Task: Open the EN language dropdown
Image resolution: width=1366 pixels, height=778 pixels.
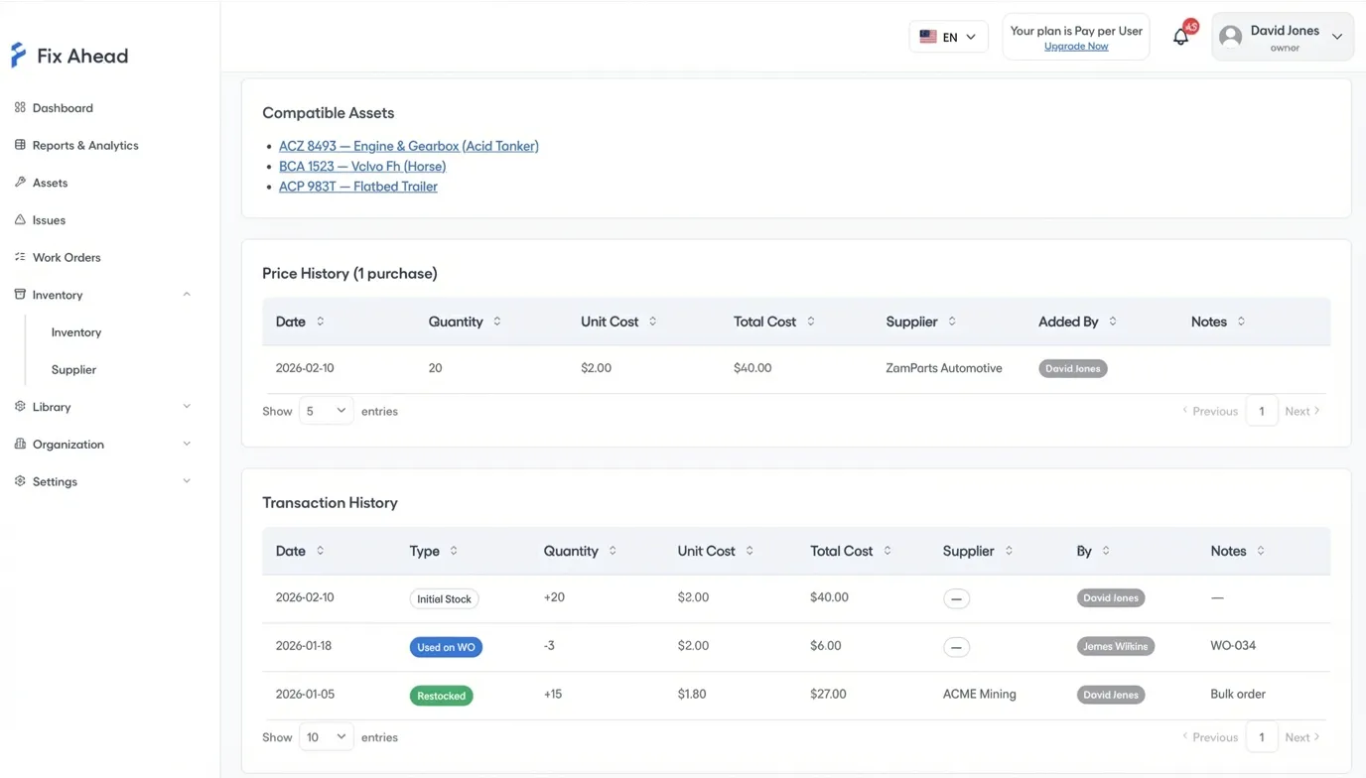Action: [948, 36]
